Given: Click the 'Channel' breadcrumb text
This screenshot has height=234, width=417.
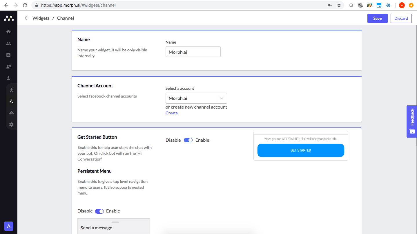Looking at the screenshot, I should pyautogui.click(x=66, y=18).
